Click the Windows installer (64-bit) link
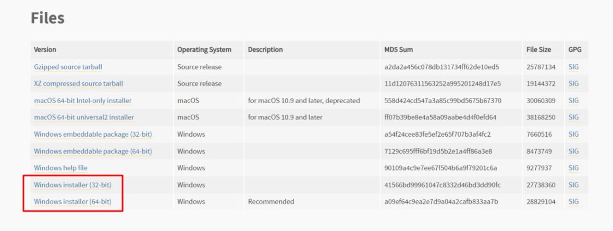Viewport: 613px width, 231px height. pos(72,201)
